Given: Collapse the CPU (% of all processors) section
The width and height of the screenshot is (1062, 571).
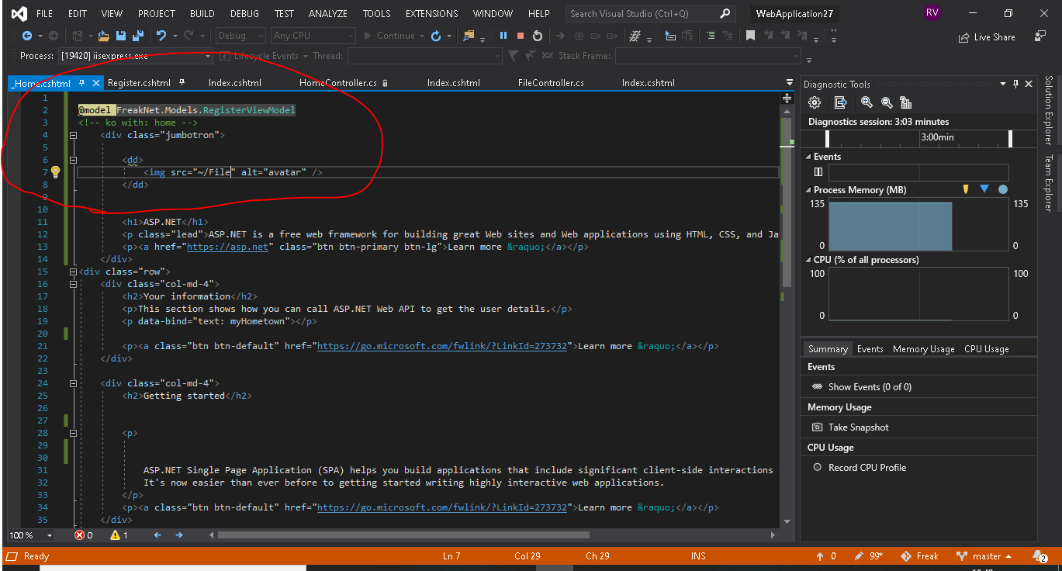Looking at the screenshot, I should tap(808, 260).
